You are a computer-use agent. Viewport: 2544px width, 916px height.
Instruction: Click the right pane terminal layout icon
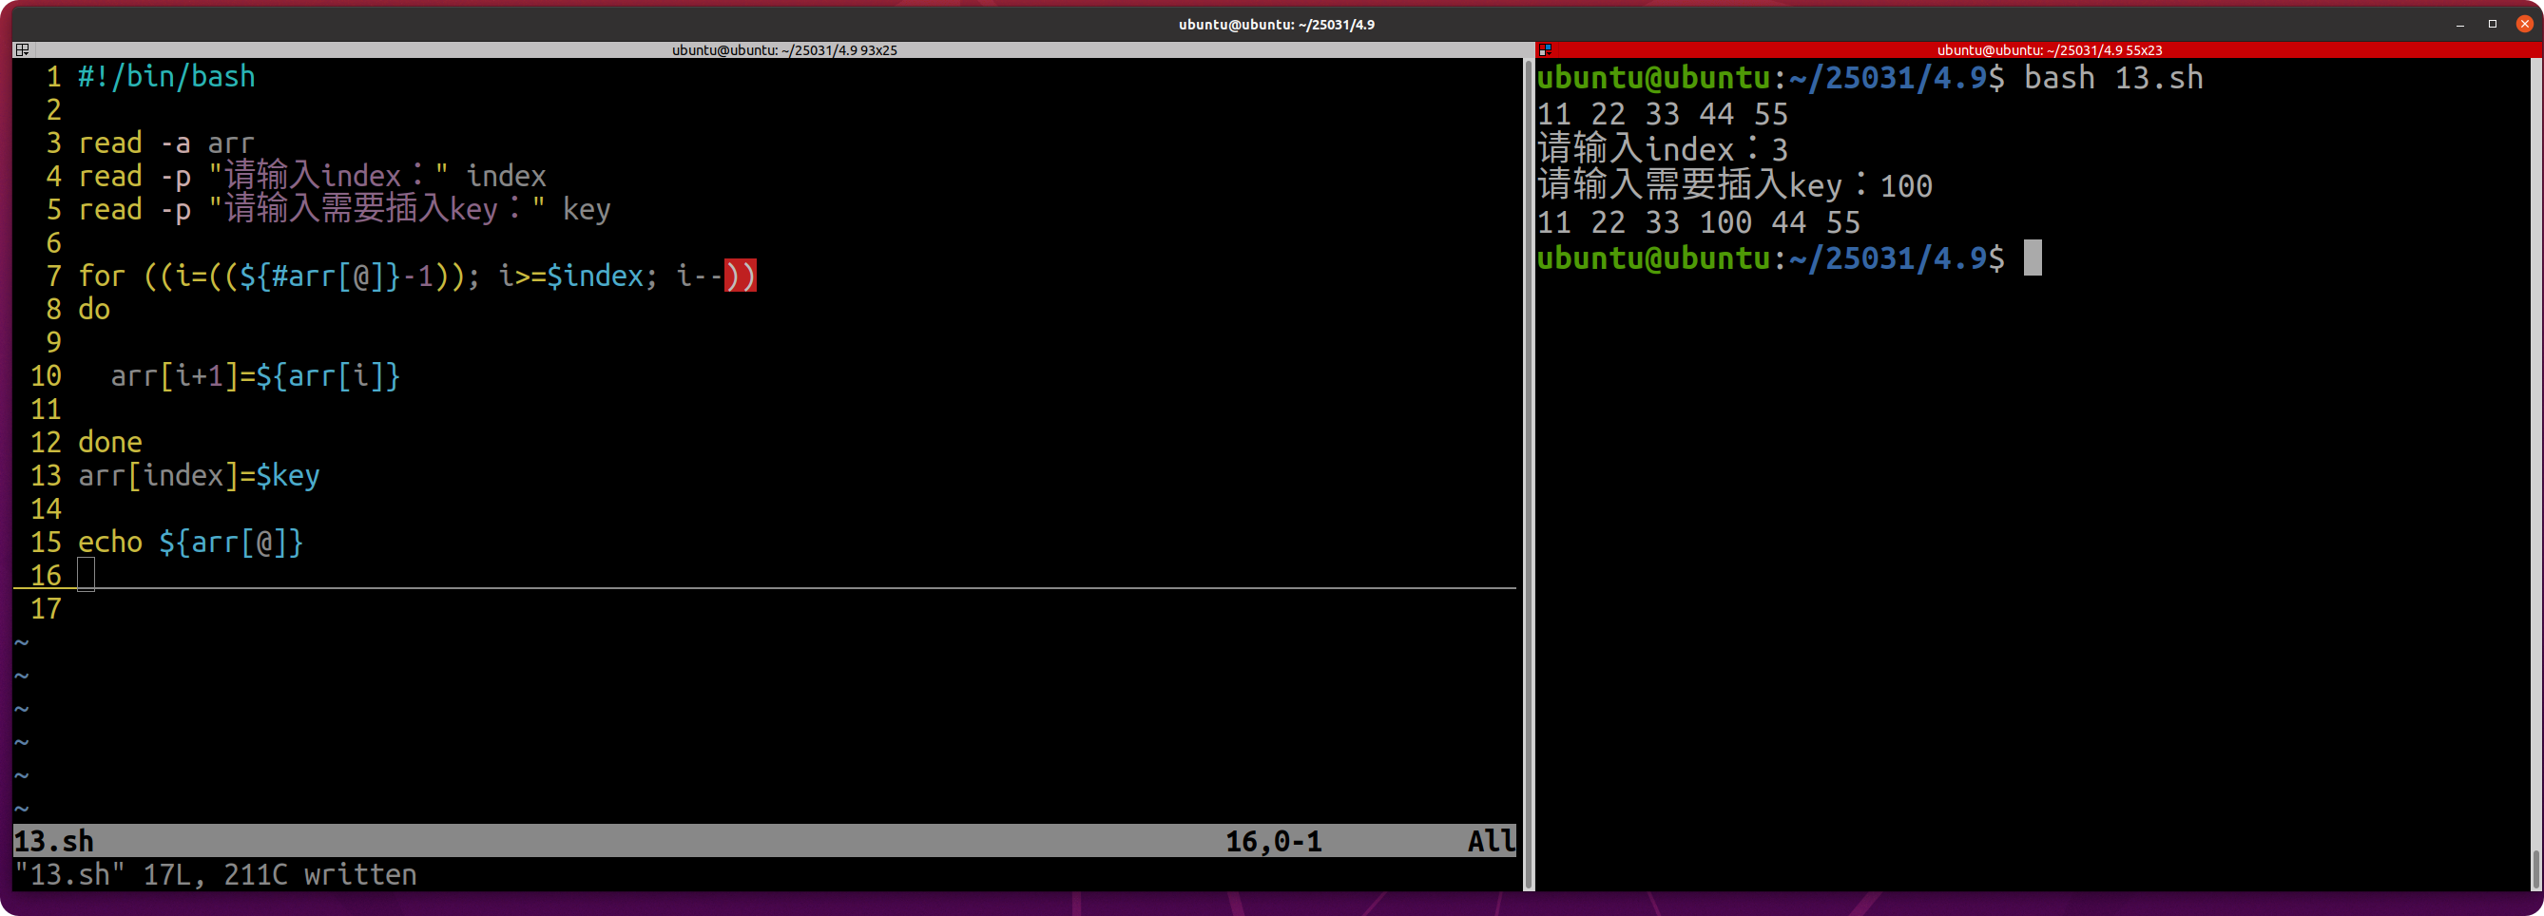click(1546, 49)
